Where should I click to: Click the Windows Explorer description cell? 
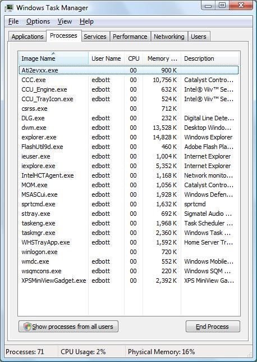click(x=208, y=137)
